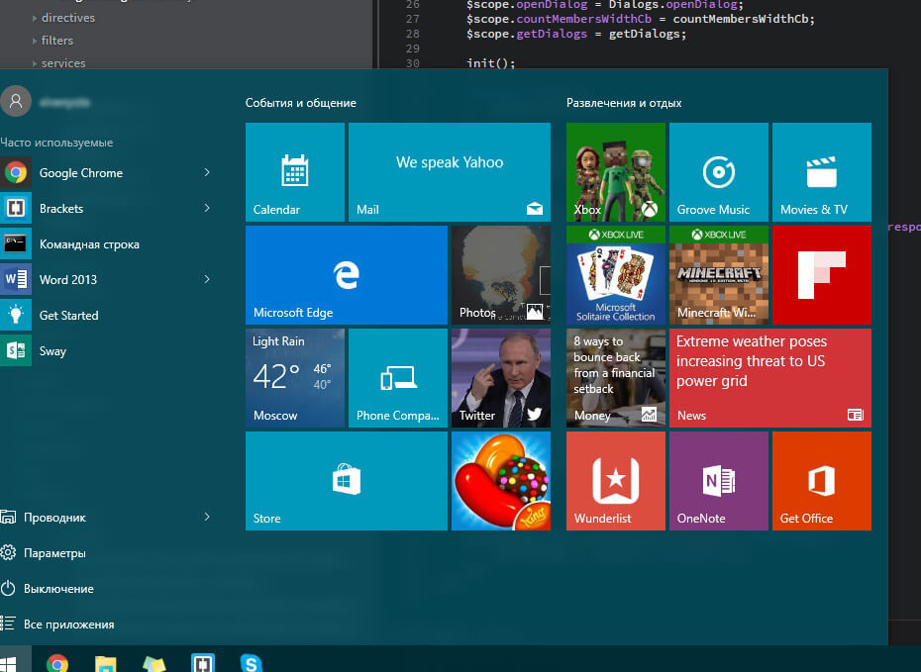Select Командная строка in app list
Image resolution: width=921 pixels, height=672 pixels.
89,244
